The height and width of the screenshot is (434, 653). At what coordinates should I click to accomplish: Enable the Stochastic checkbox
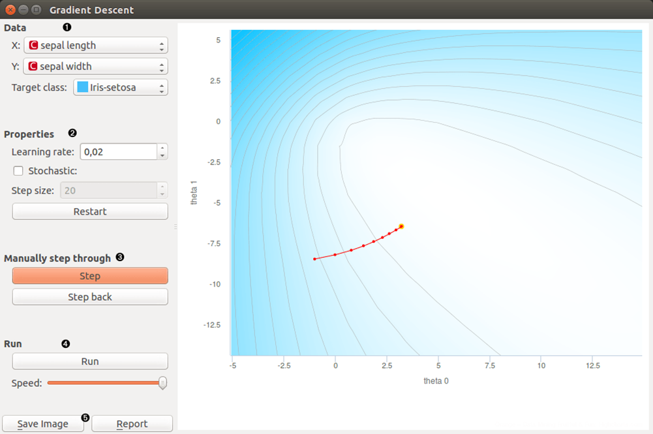pyautogui.click(x=18, y=171)
